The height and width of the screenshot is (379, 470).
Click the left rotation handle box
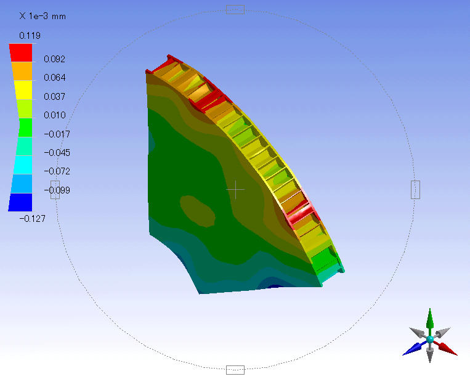[x=55, y=190]
